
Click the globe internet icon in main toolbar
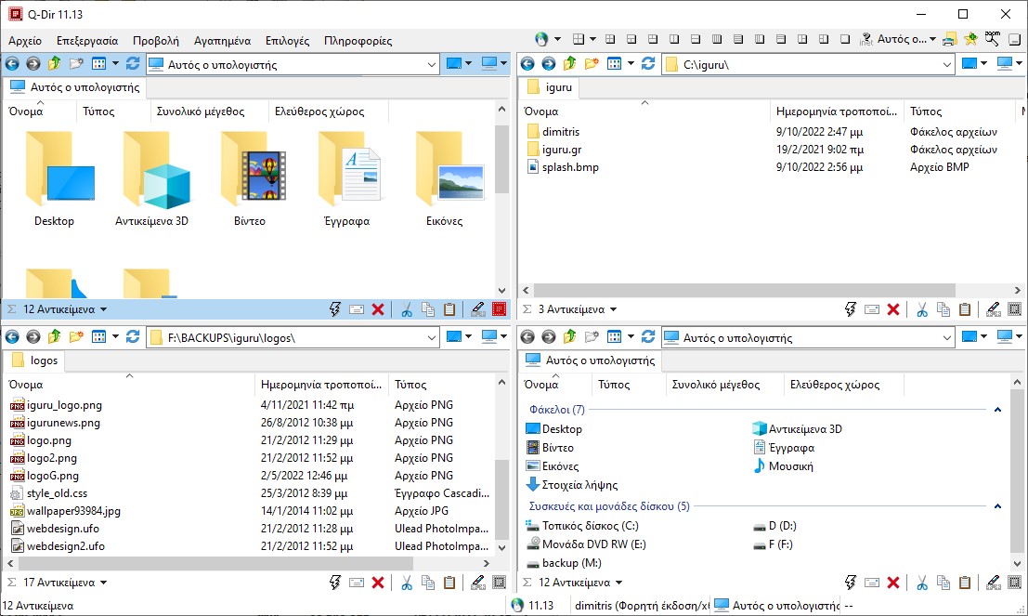pos(541,39)
